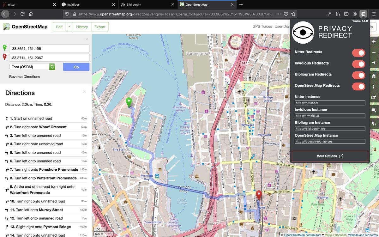Open the map key info

[x=374, y=87]
